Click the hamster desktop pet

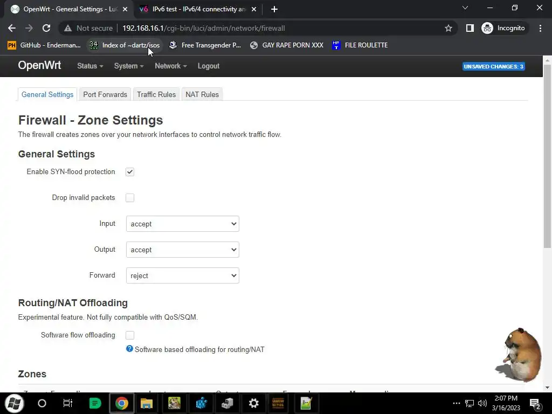519,355
